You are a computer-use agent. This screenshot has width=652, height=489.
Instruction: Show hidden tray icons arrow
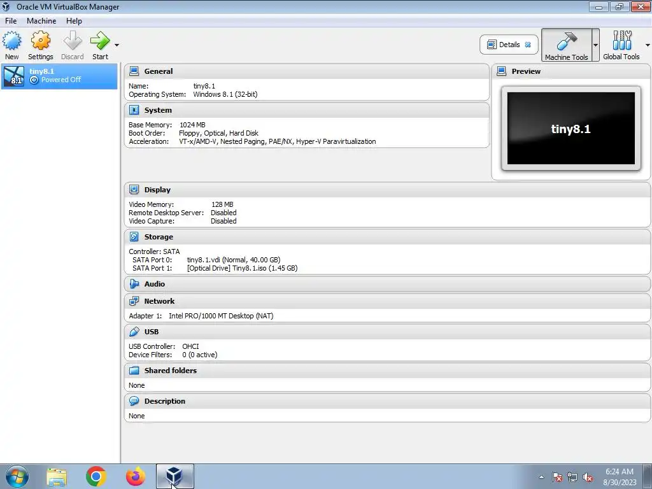tap(541, 477)
